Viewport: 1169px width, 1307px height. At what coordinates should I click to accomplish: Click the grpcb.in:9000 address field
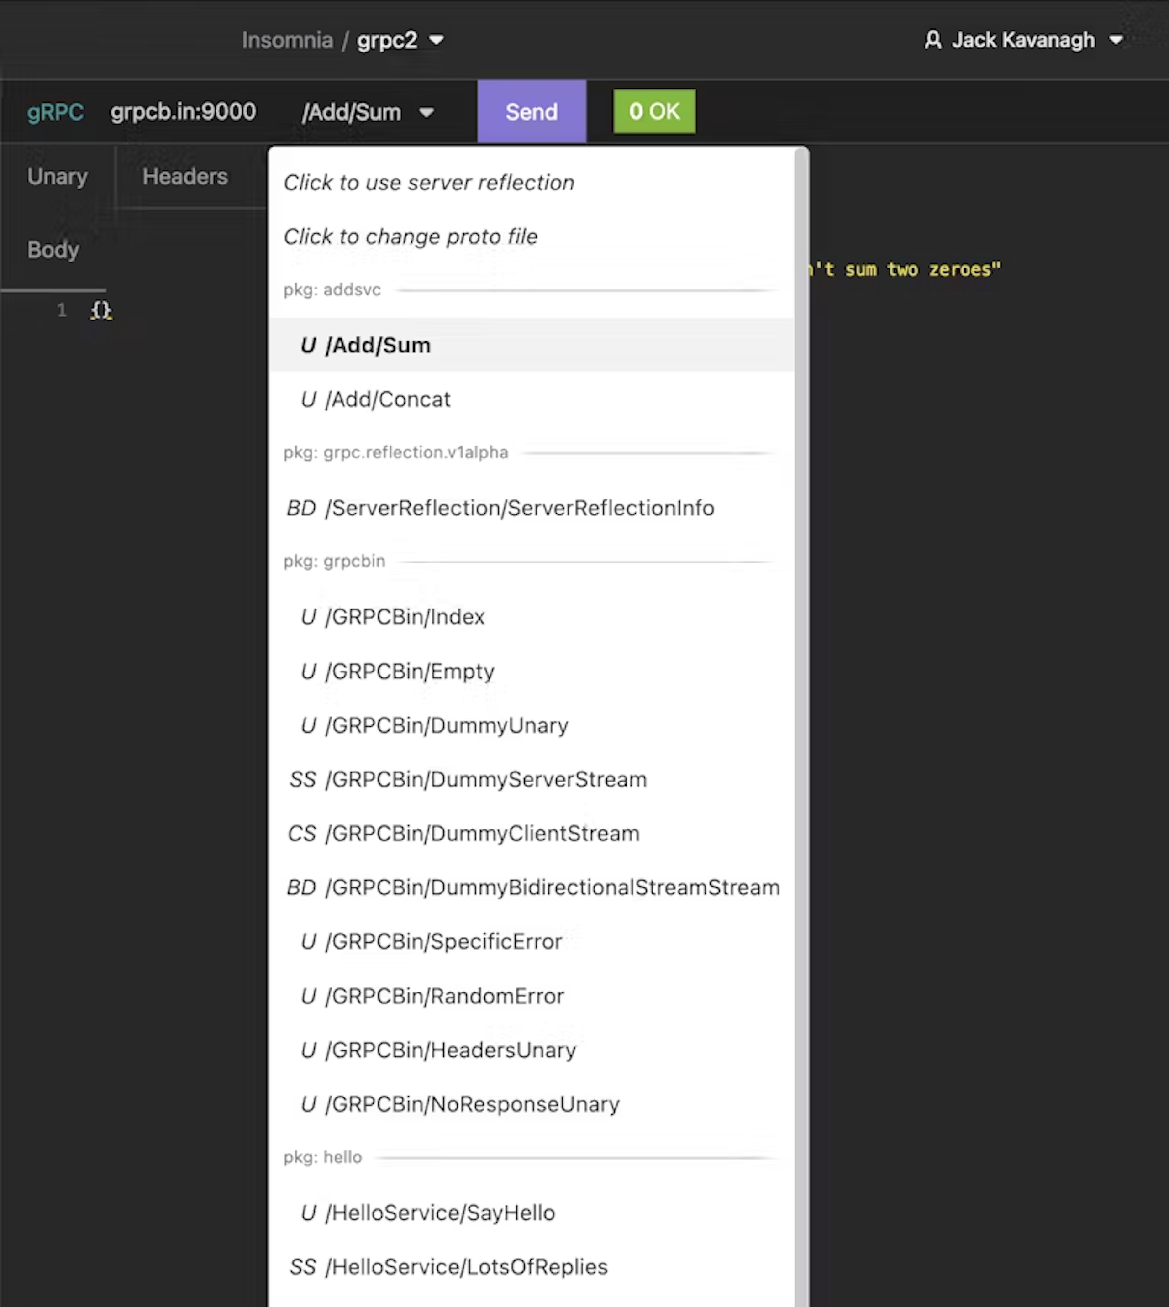[x=183, y=112]
